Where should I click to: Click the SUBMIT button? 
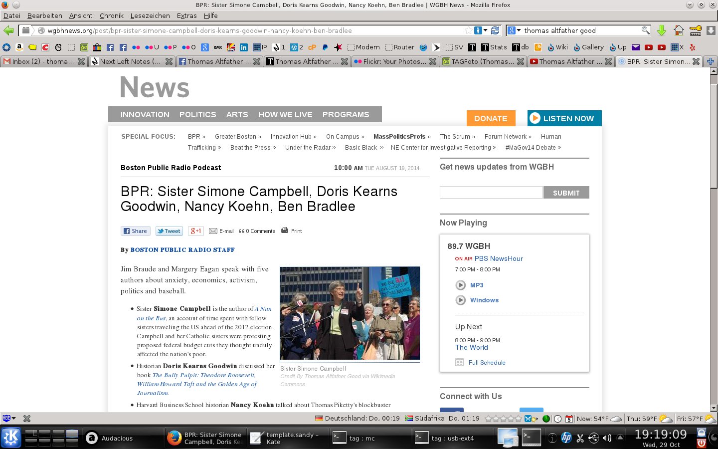pyautogui.click(x=566, y=193)
